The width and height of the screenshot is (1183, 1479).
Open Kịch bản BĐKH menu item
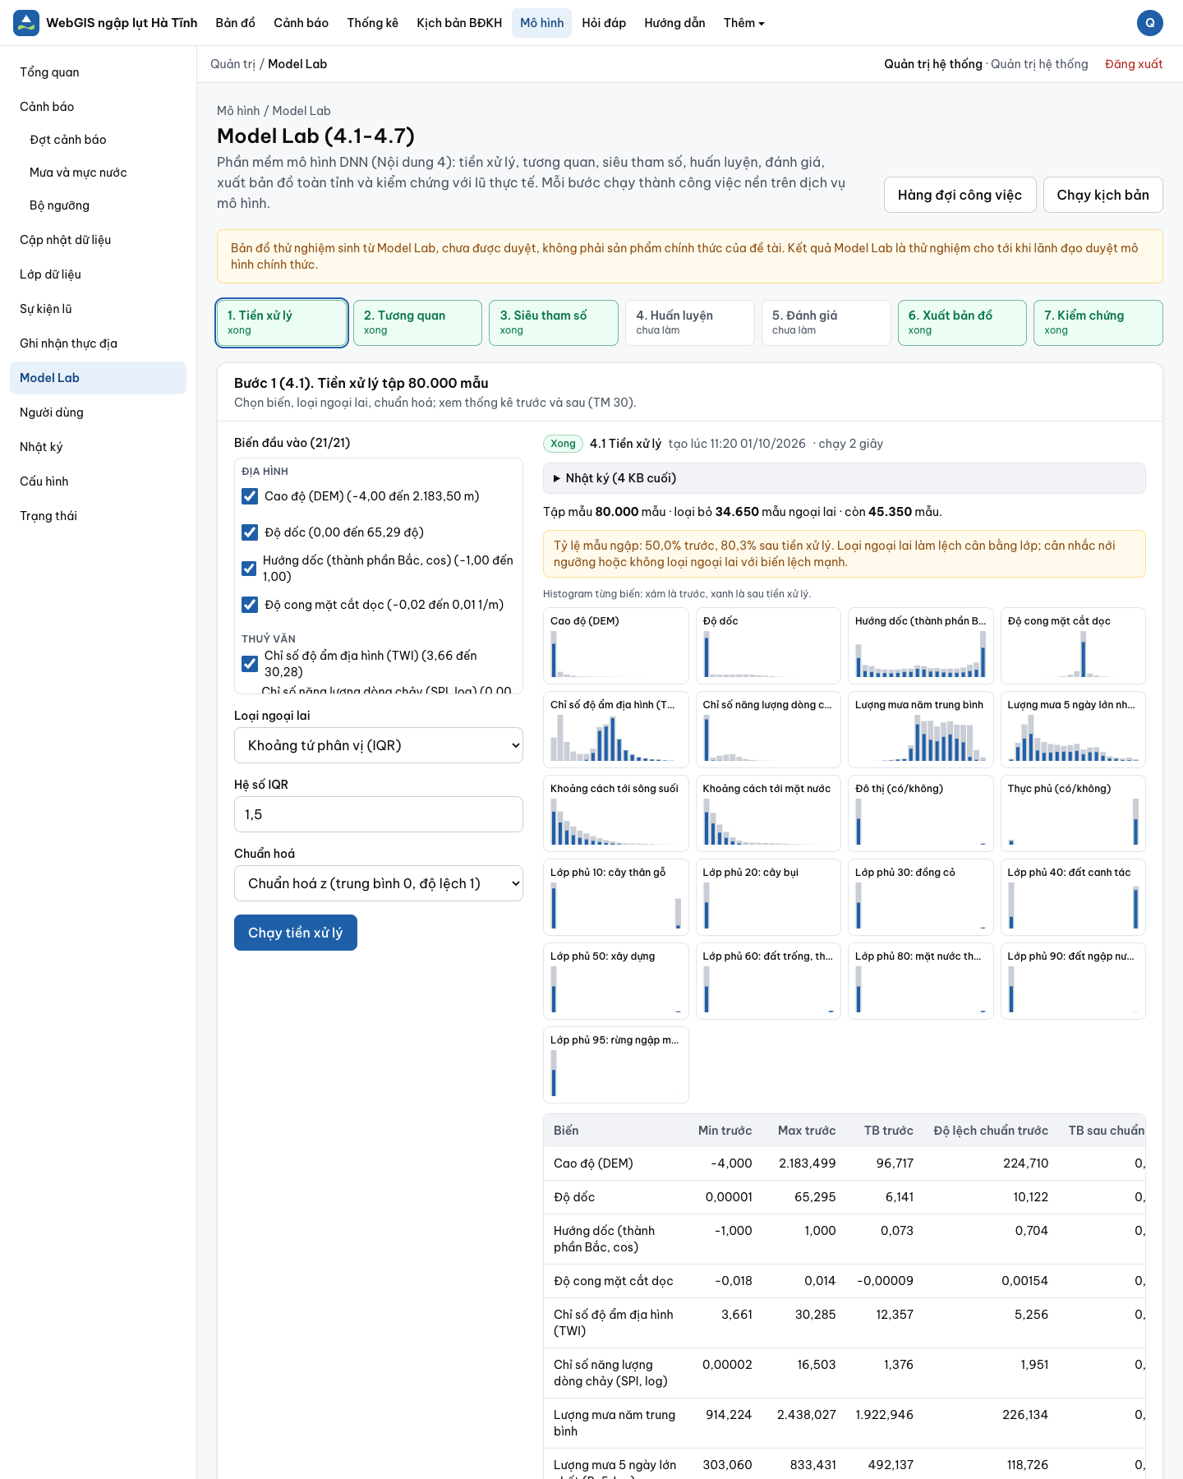[x=459, y=23]
